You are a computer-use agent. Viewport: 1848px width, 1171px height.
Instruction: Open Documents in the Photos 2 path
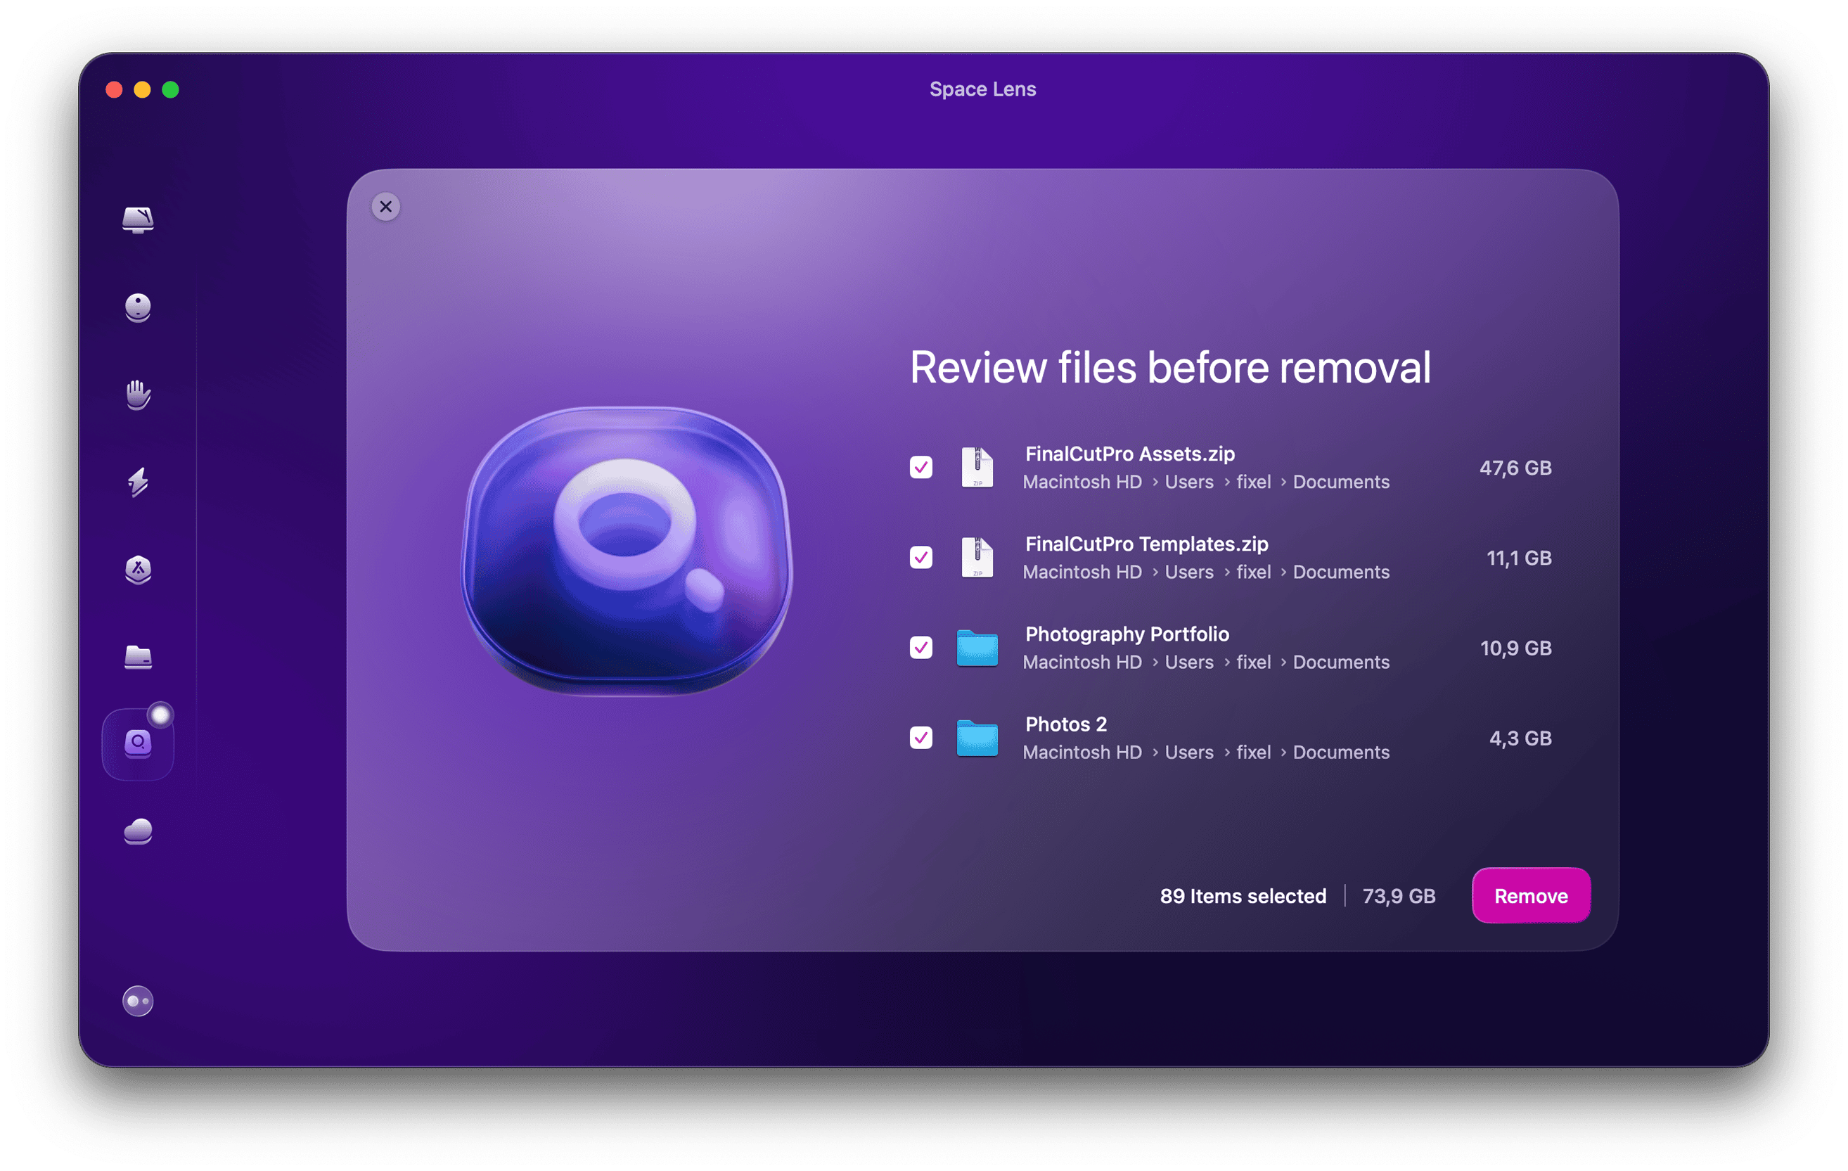(1341, 752)
